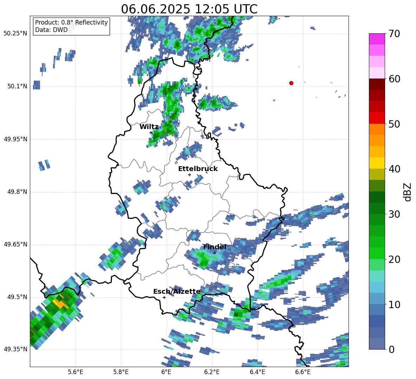Click the Esch/Alzette city label
This screenshot has height=379, width=416.
click(x=177, y=291)
